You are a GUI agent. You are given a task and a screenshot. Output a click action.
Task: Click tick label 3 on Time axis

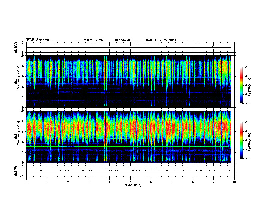[x=89, y=182]
